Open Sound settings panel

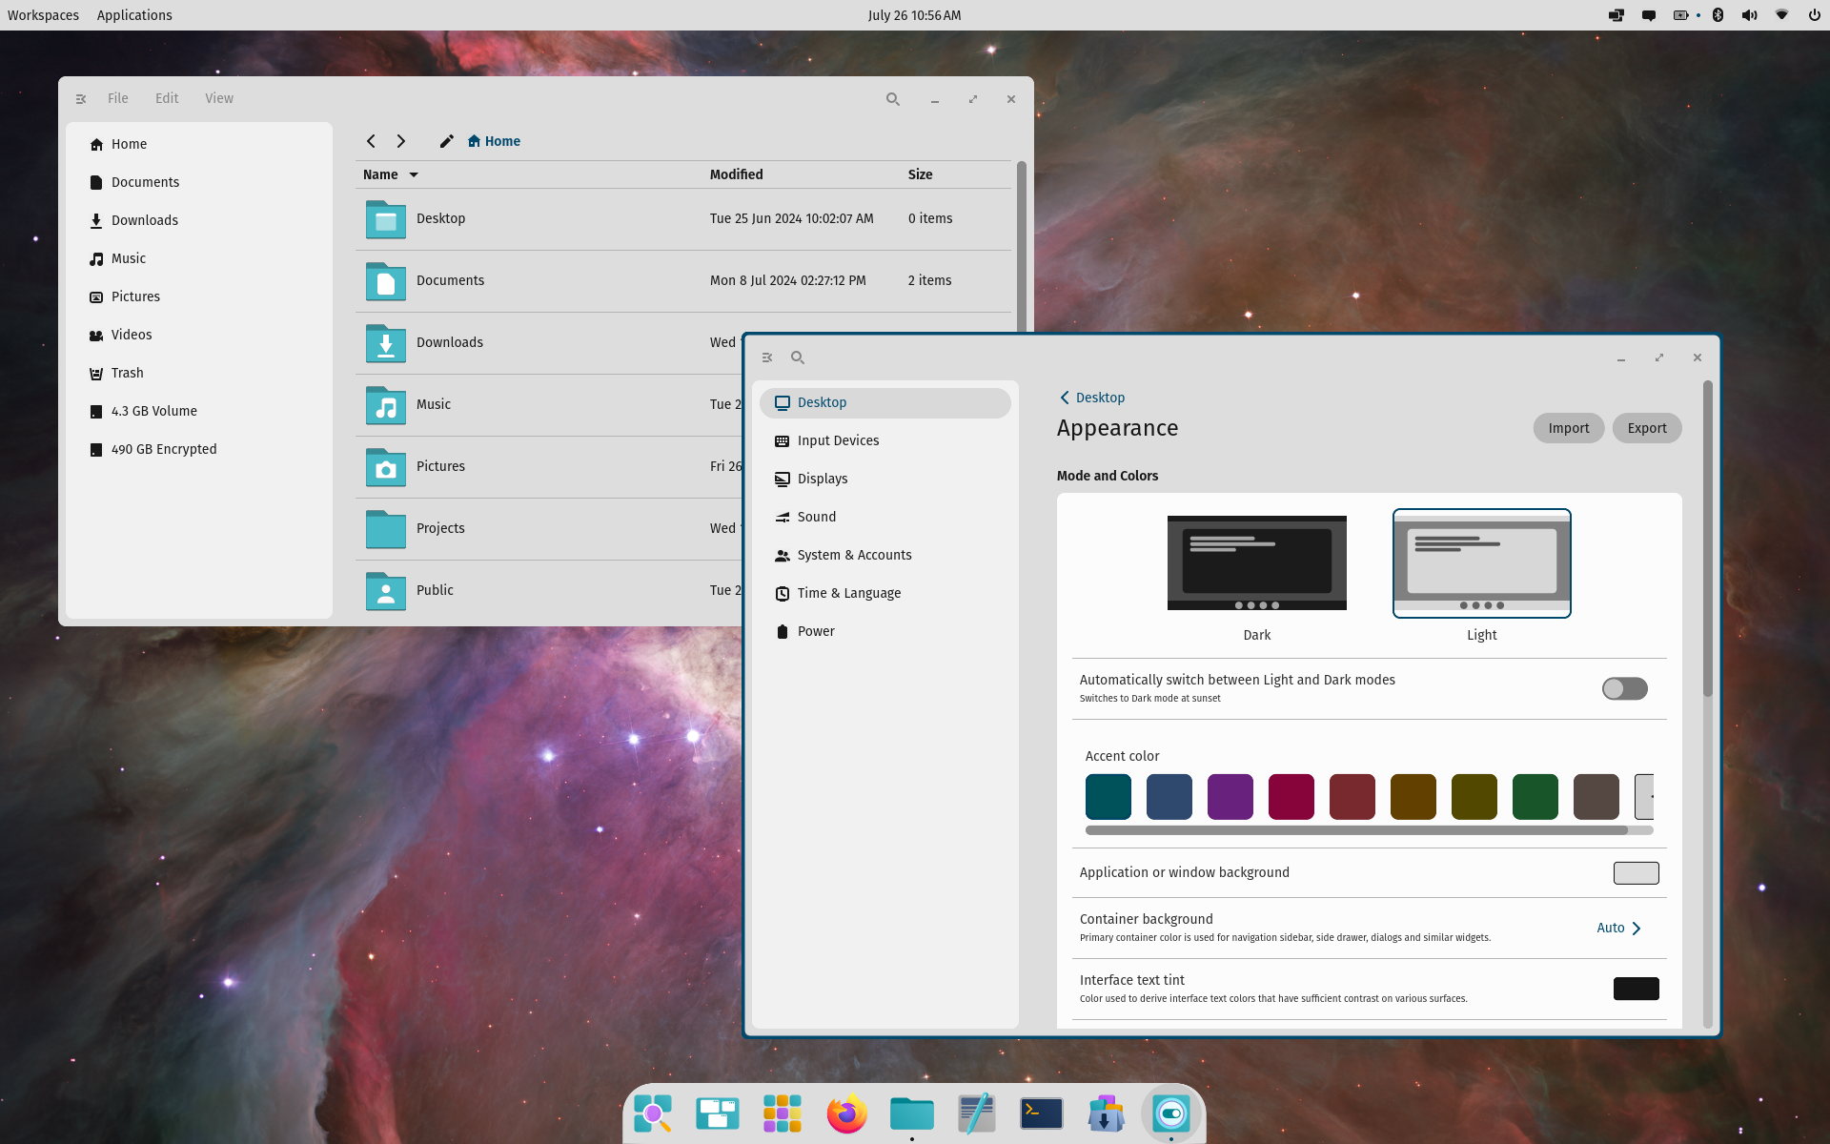click(x=816, y=517)
